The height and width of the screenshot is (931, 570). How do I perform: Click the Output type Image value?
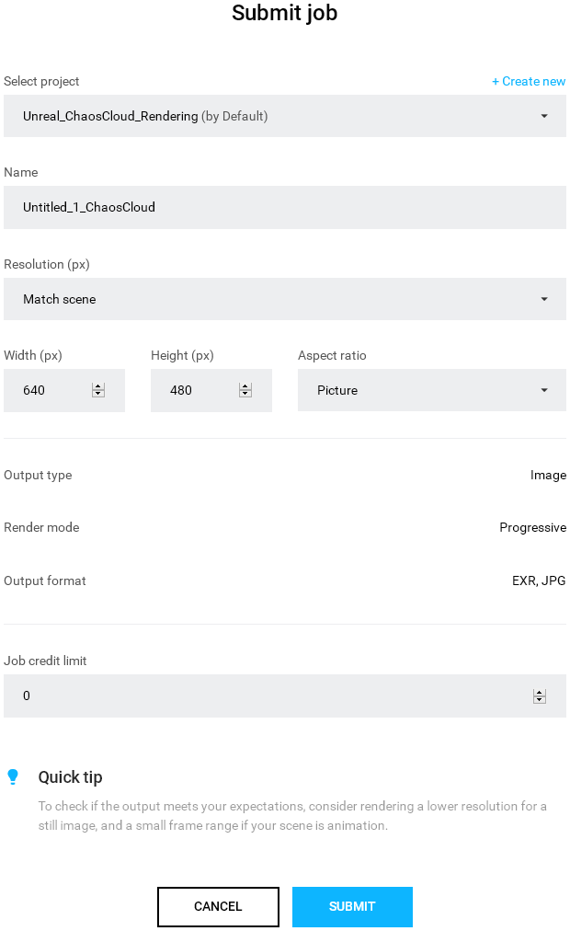548,475
